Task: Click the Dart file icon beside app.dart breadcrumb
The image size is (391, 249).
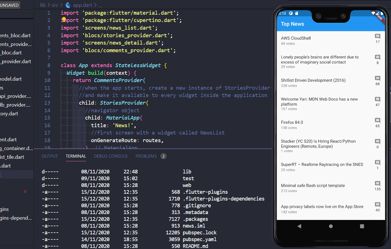Action: pyautogui.click(x=68, y=5)
